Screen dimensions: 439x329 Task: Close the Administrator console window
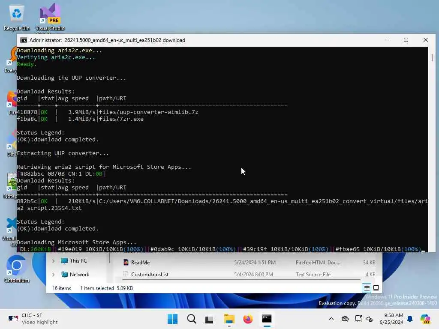click(x=426, y=40)
